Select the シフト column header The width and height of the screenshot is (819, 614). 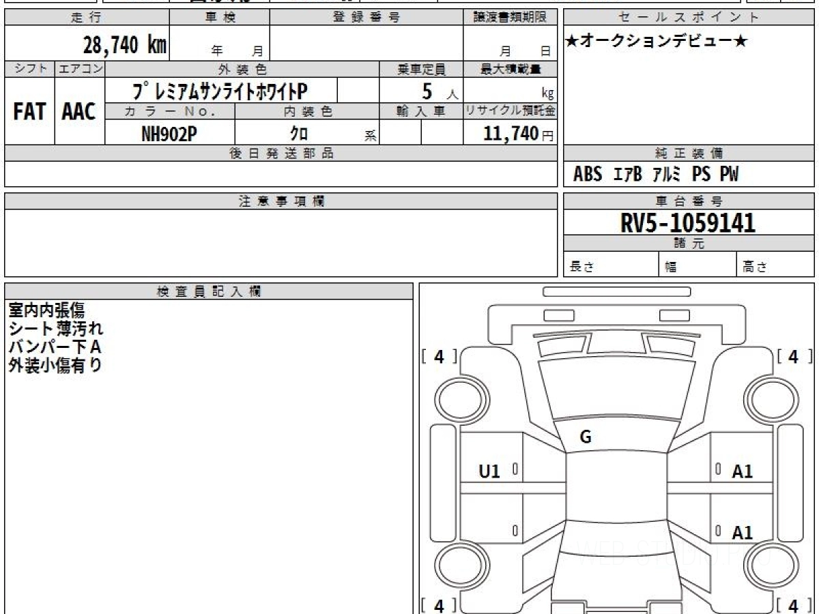29,69
